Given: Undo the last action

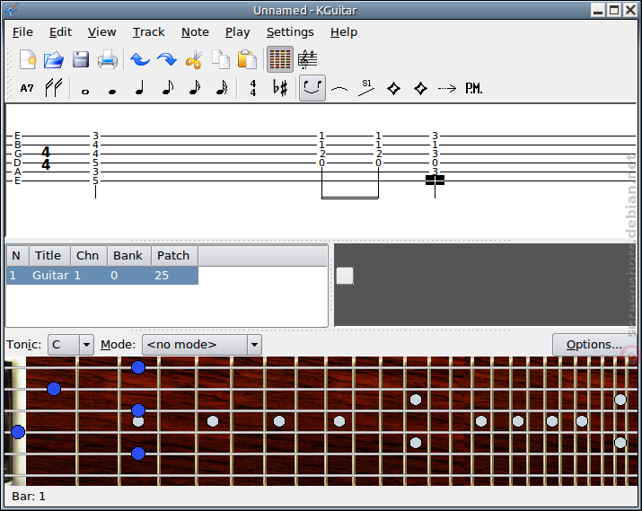Looking at the screenshot, I should click(140, 60).
